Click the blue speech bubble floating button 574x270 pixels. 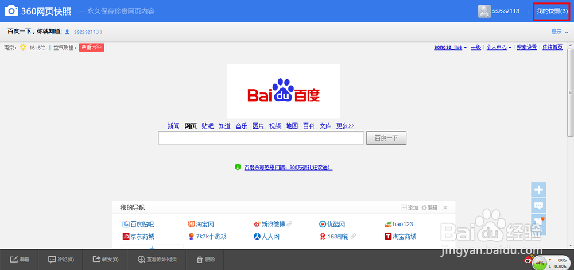pyautogui.click(x=538, y=206)
